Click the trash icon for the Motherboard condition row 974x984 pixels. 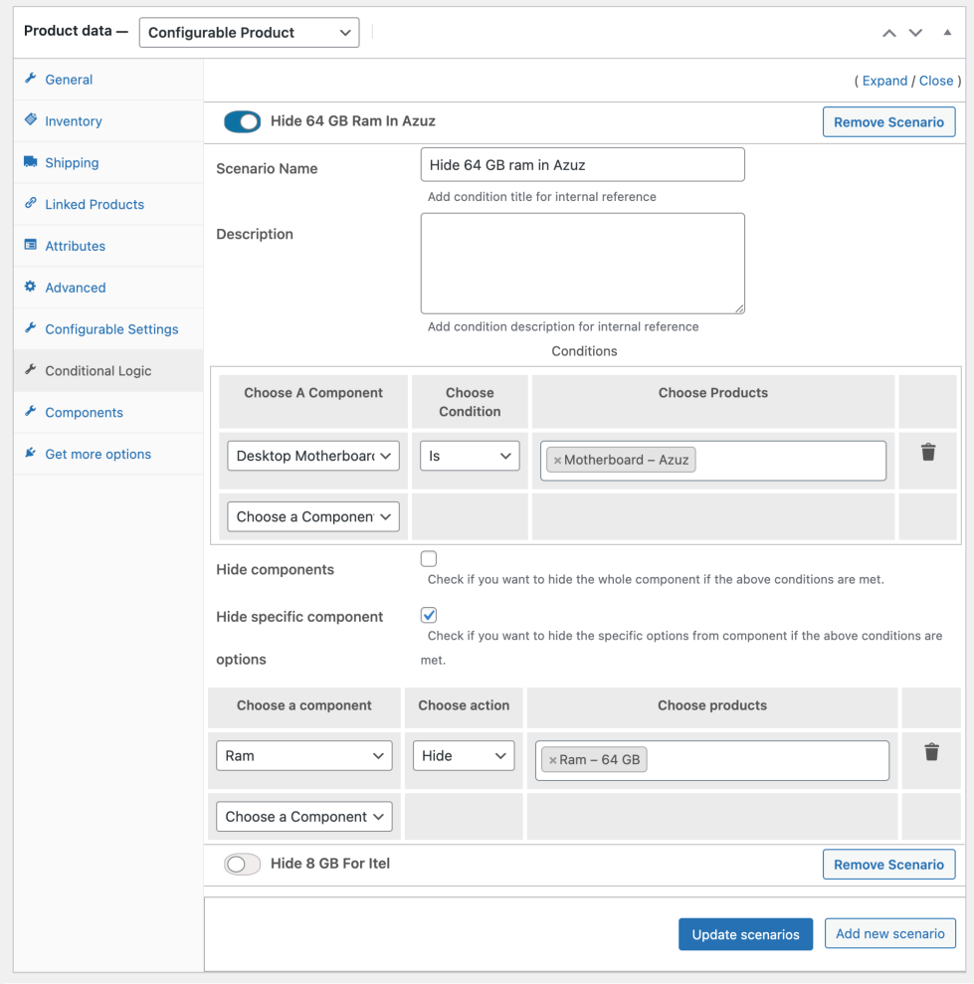[x=928, y=453]
